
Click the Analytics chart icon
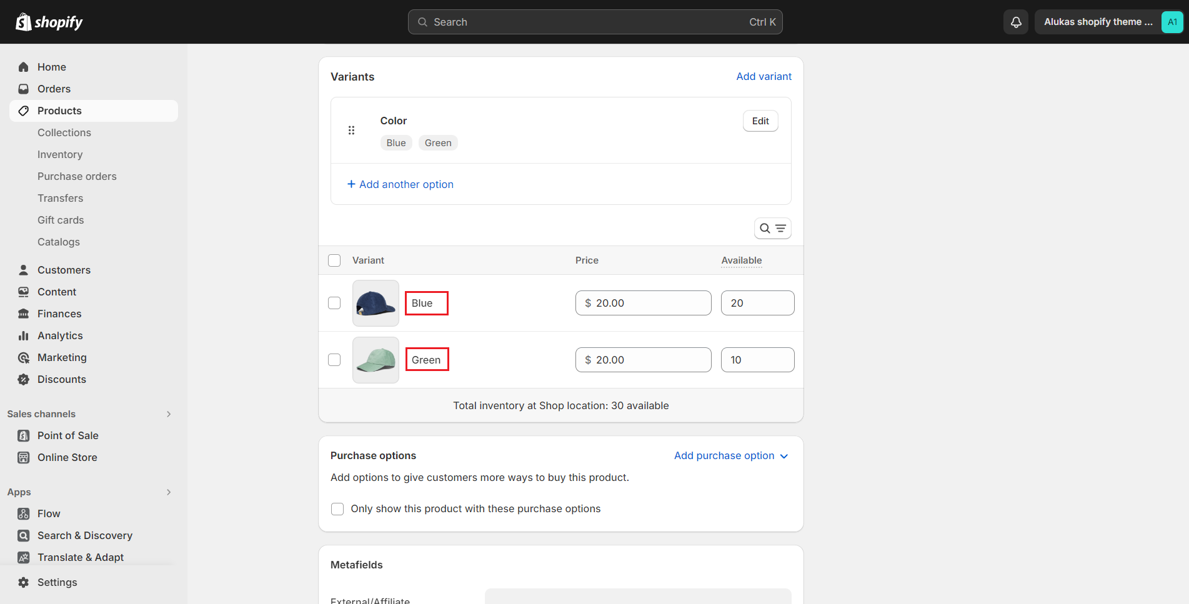(x=24, y=335)
